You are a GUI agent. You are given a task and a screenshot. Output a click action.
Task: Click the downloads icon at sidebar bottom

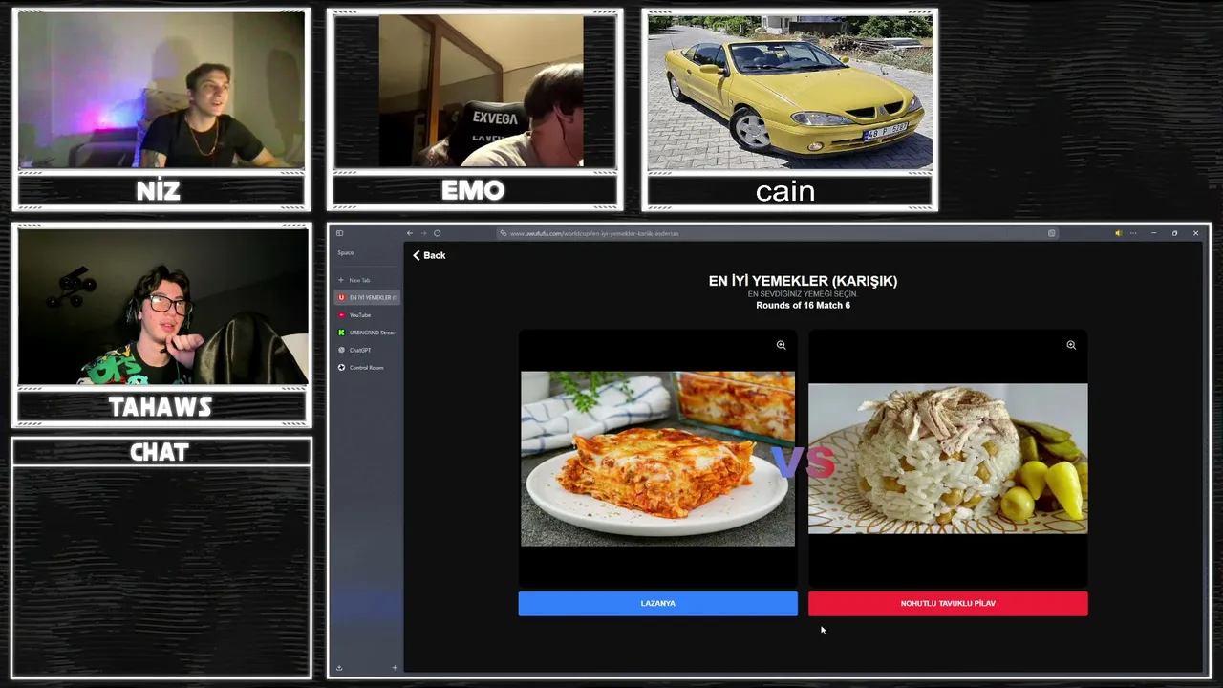(x=339, y=668)
